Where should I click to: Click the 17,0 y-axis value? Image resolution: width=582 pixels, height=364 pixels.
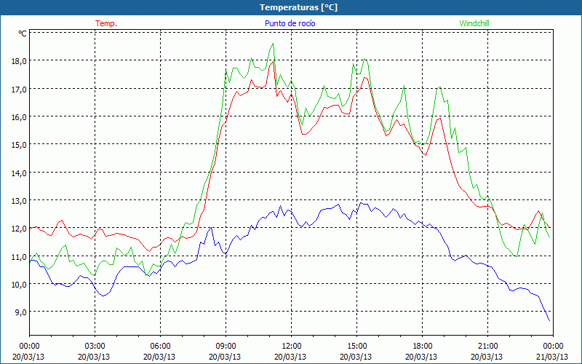click(x=19, y=89)
